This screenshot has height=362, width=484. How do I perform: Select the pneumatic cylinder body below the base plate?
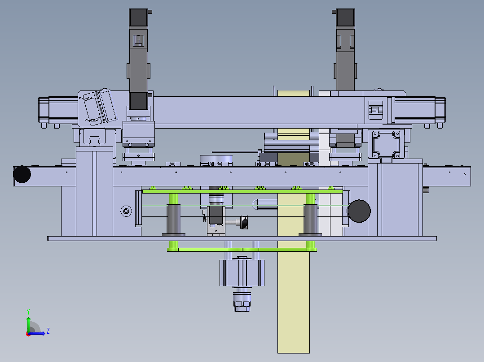(242, 273)
